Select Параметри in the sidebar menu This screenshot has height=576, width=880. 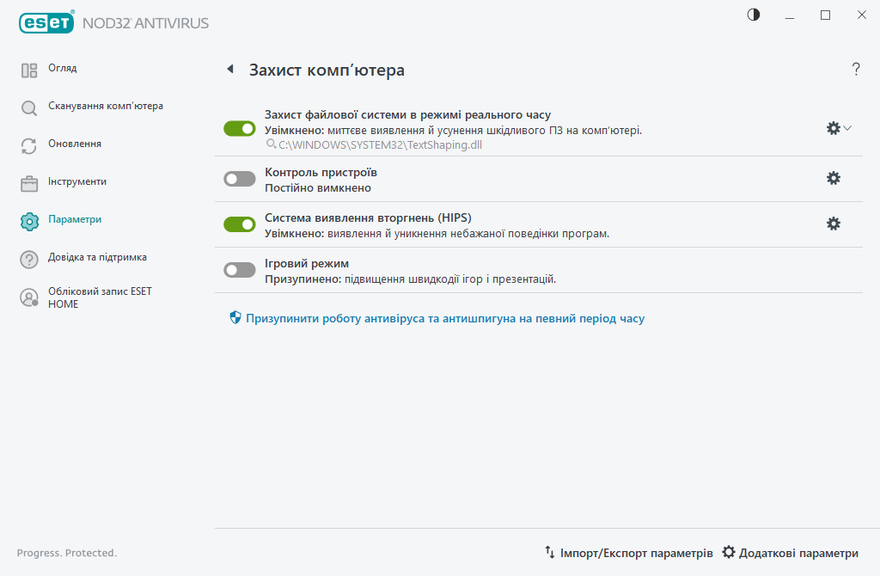[75, 219]
